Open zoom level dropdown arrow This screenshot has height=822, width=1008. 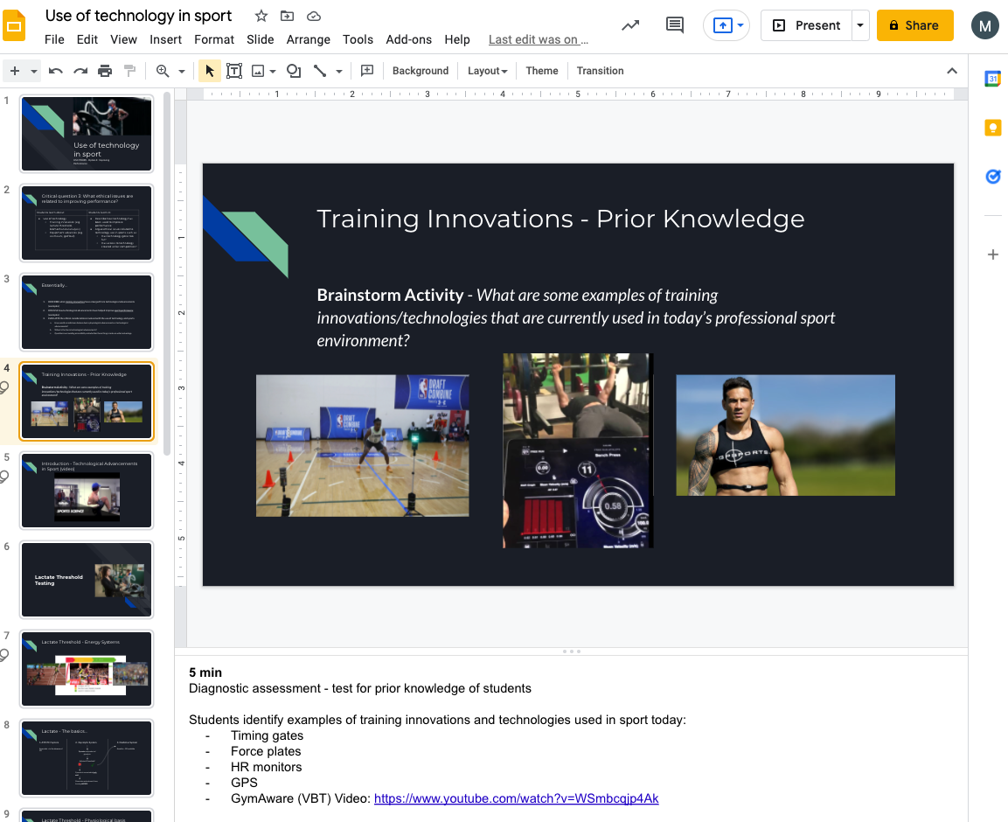pos(182,72)
